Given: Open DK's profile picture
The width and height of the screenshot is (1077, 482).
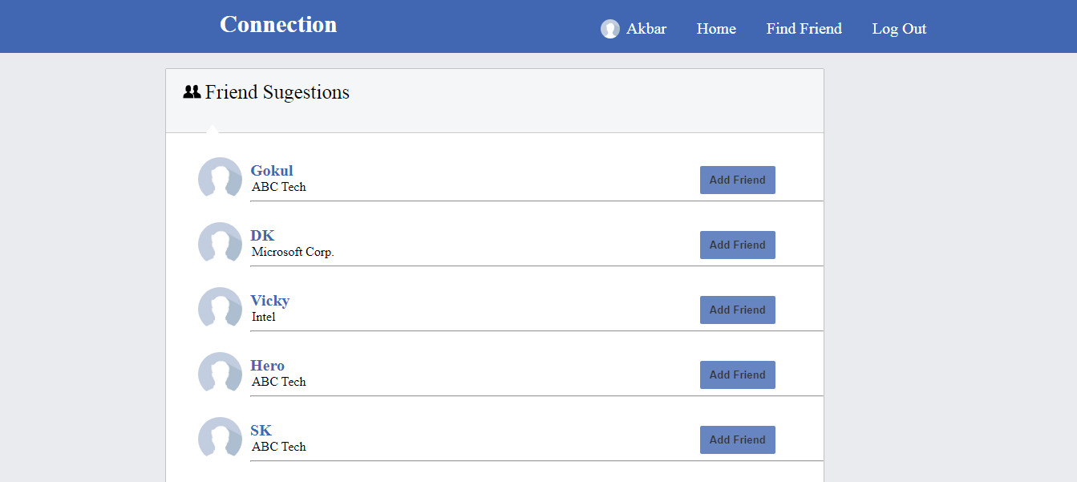Looking at the screenshot, I should click(220, 243).
